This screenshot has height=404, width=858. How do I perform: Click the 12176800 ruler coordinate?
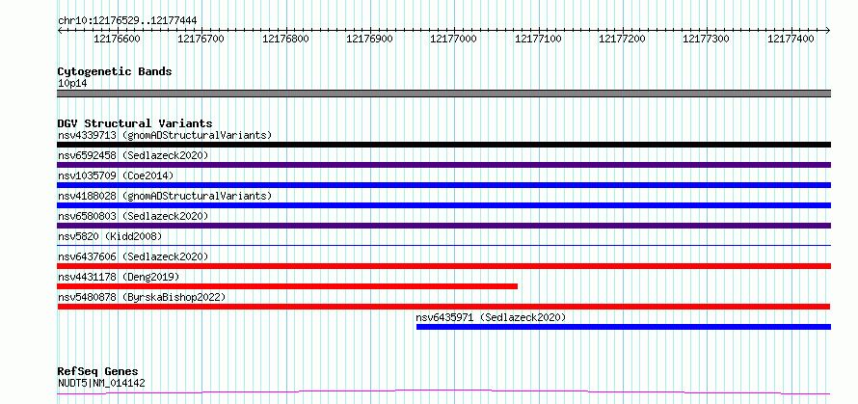[x=285, y=39]
